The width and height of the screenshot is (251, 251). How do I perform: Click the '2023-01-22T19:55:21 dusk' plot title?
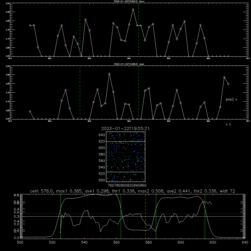(129, 64)
